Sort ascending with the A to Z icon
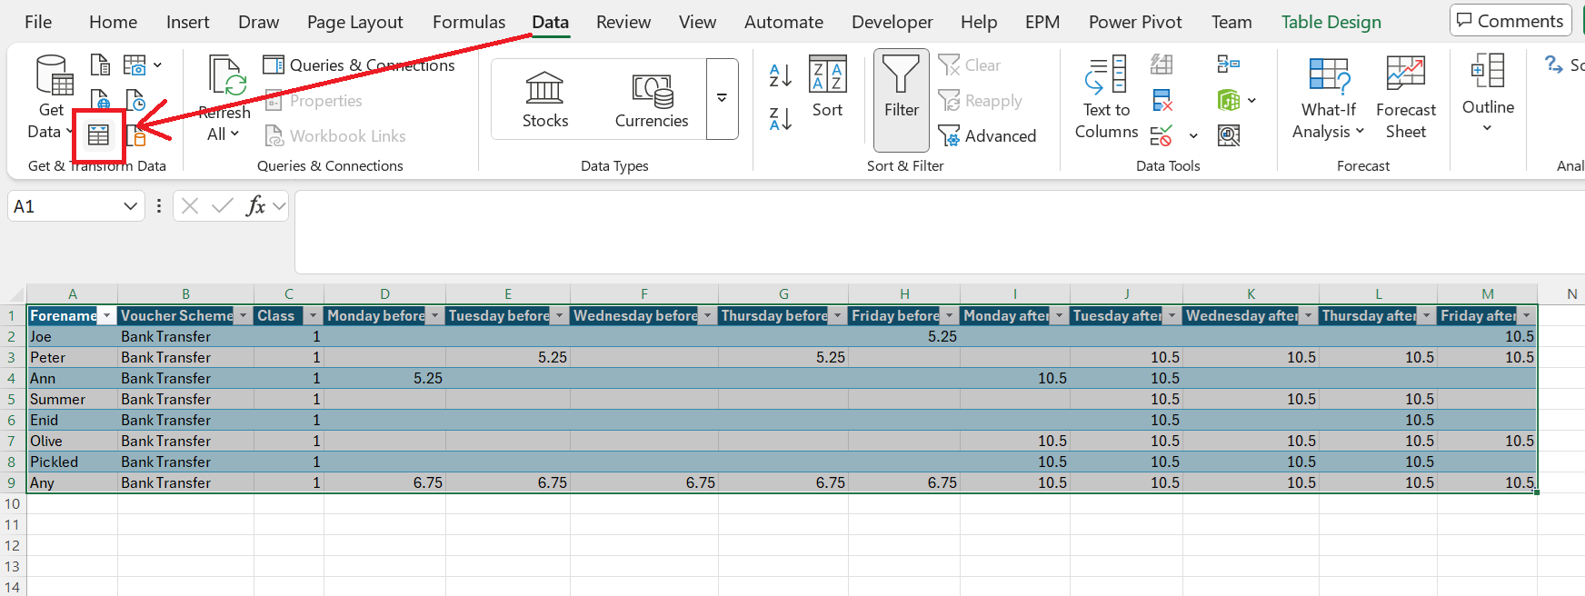The image size is (1585, 596). point(780,75)
